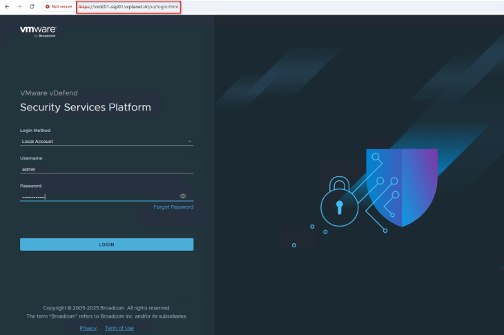Image resolution: width=504 pixels, height=335 pixels.
Task: Focus the Username field containing admin
Action: coord(106,169)
